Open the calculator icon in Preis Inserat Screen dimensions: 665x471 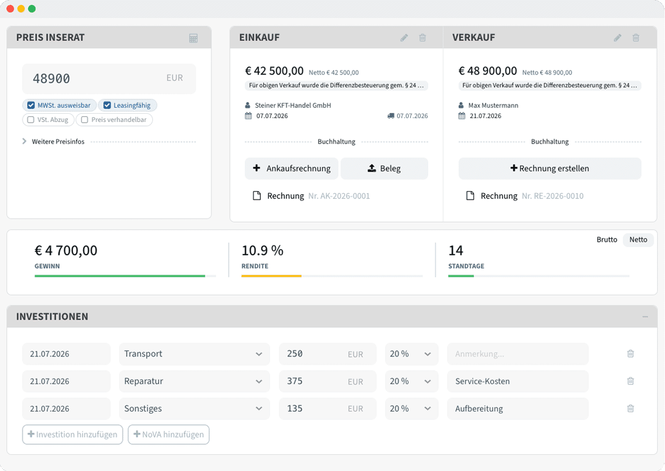(194, 38)
